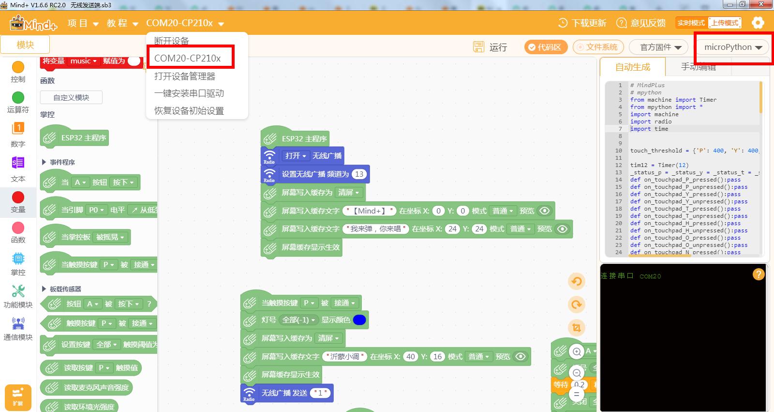Screen dimensions: 774x412
Task: Click the Download update link
Action: click(582, 23)
